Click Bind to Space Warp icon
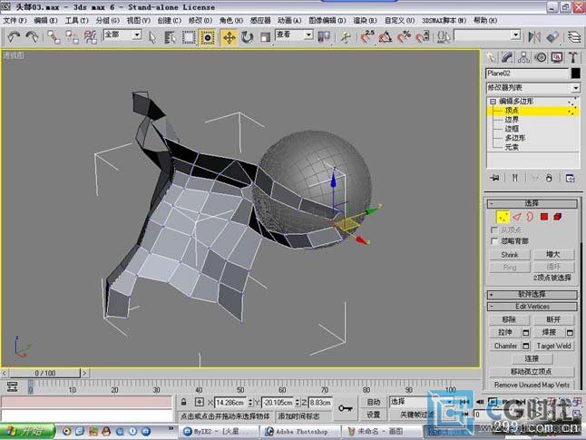Image resolution: width=586 pixels, height=440 pixels. (x=91, y=36)
